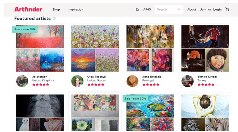The height and width of the screenshot is (132, 238).
Task: Open Semire Akyazı's red moon painting
Action: point(193,60)
